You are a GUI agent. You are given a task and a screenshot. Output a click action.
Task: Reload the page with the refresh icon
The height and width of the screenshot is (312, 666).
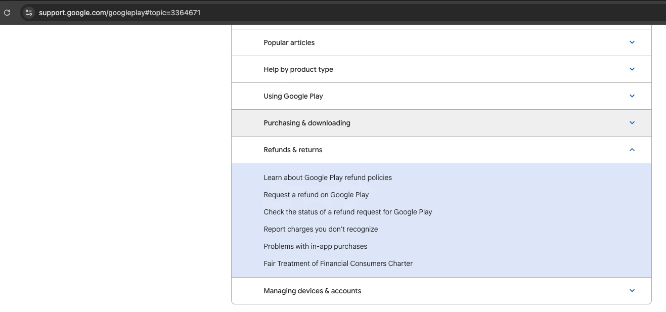tap(7, 13)
